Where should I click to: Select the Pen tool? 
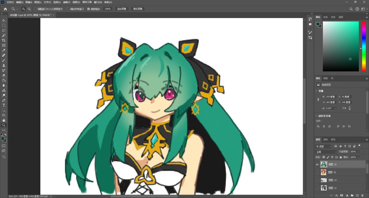point(3,100)
